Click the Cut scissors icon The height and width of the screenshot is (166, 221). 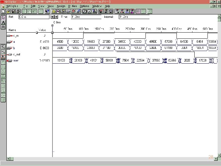coord(24,11)
